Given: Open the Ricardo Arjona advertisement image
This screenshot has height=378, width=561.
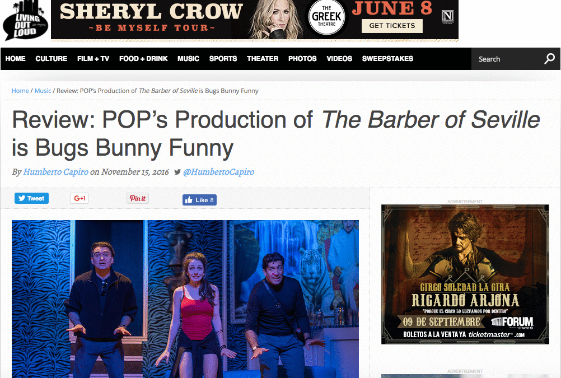Looking at the screenshot, I should 465,274.
